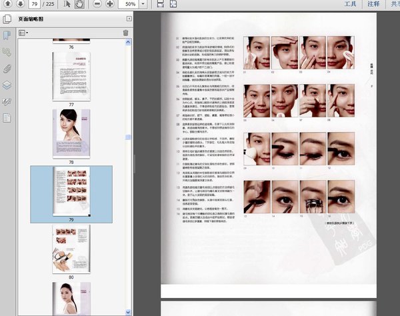400x316 pixels.
Task: Open the 工具 (Tools) pane
Action: [x=350, y=4]
